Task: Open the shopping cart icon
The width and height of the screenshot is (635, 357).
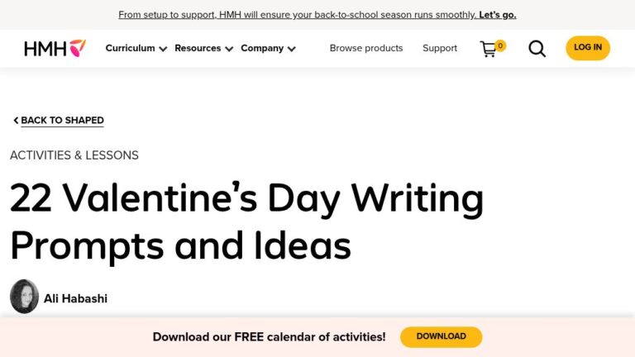Action: coord(489,50)
